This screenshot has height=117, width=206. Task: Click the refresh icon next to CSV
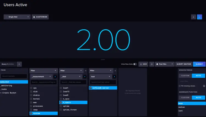tap(152, 64)
